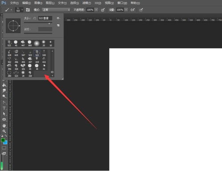
Task: Select the Smudge tool
Action: point(4,90)
